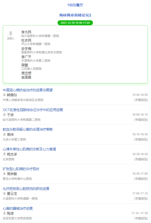Click the bell icon next to 夏云龙
The height and width of the screenshot is (223, 151).
click(x=4, y=193)
